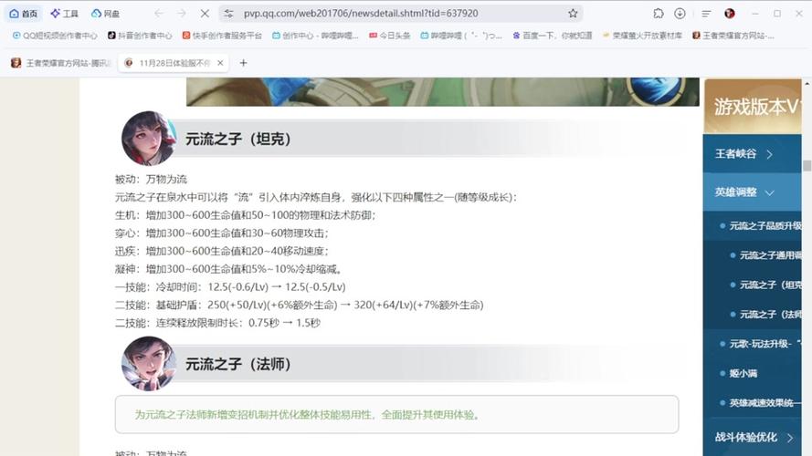Screen dimensions: 812x456
Task: Open QQ短视频创作者中心 bookmark
Action: (x=55, y=36)
